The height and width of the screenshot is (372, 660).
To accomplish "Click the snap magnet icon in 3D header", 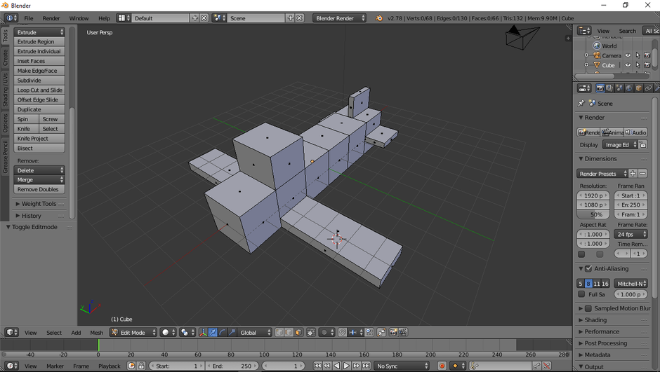I will coord(342,333).
